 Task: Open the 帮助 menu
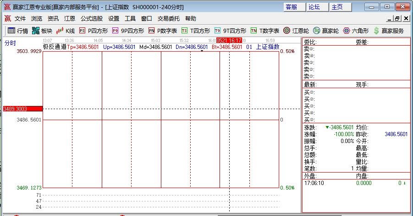[191, 18]
